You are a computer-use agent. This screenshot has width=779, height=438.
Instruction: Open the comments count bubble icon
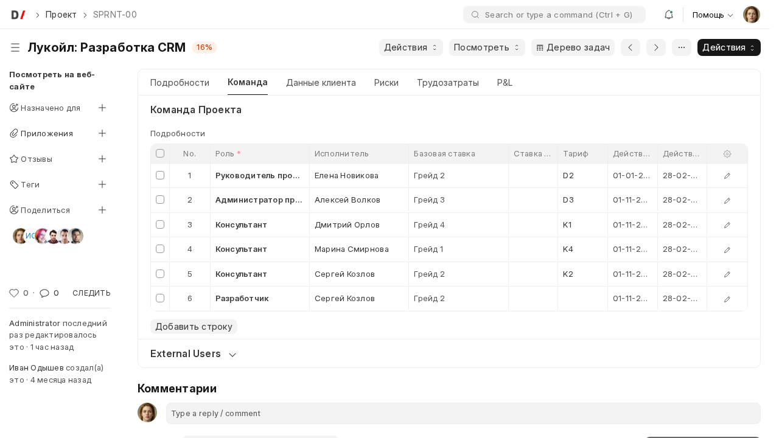click(x=44, y=293)
